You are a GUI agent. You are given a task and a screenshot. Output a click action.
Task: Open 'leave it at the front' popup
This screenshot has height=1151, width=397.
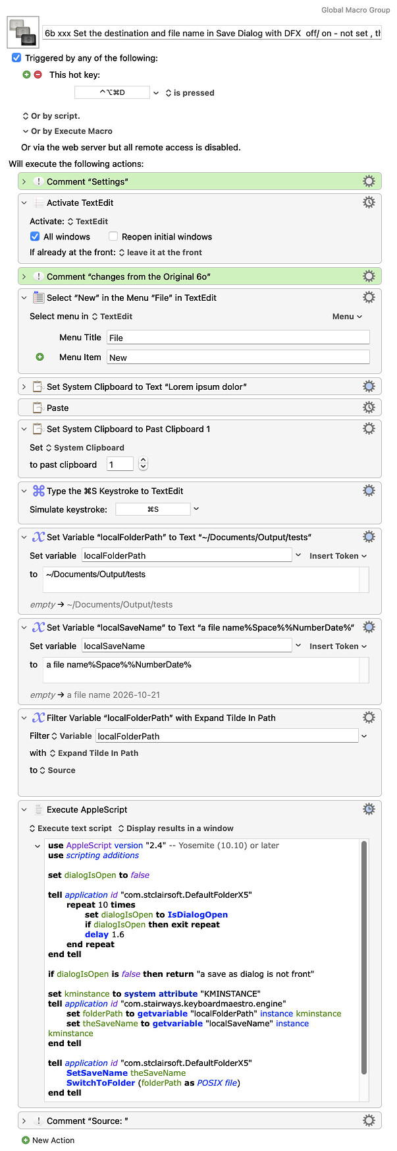point(161,253)
